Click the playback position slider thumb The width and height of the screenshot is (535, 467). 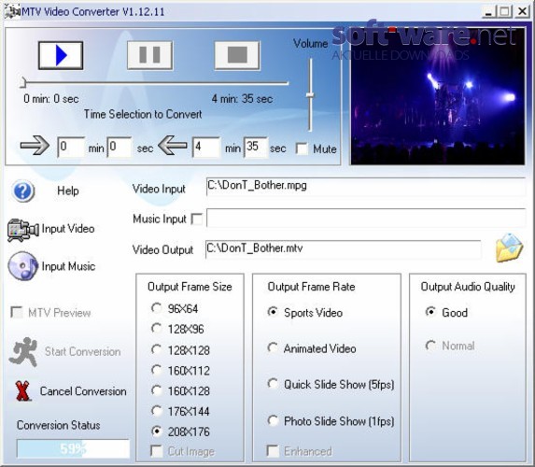click(22, 82)
